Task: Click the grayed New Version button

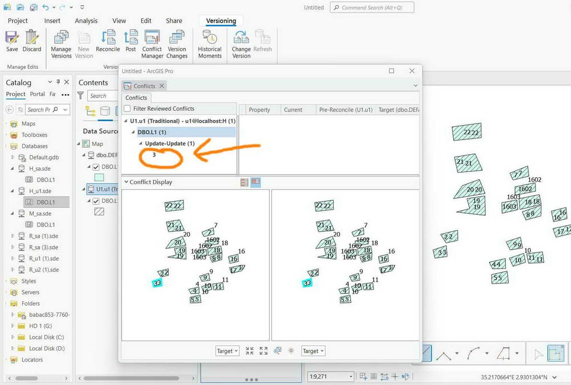Action: [x=84, y=45]
